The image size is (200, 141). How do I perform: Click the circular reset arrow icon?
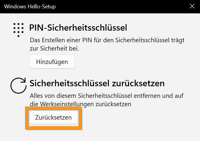coord(18,86)
